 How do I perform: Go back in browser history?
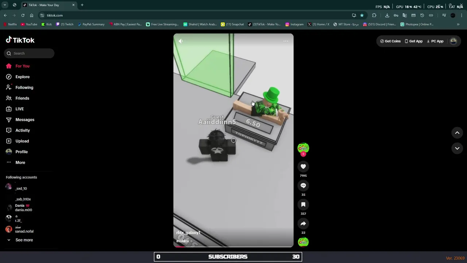(5, 15)
